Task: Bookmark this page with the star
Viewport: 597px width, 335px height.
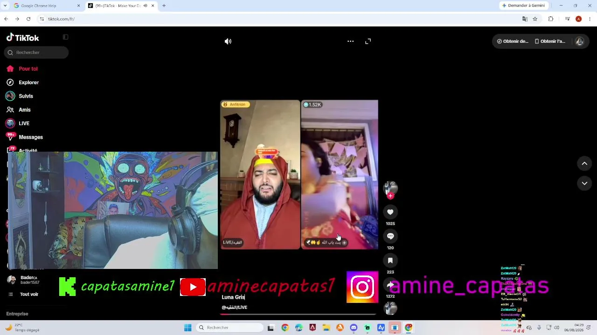Action: pyautogui.click(x=535, y=19)
